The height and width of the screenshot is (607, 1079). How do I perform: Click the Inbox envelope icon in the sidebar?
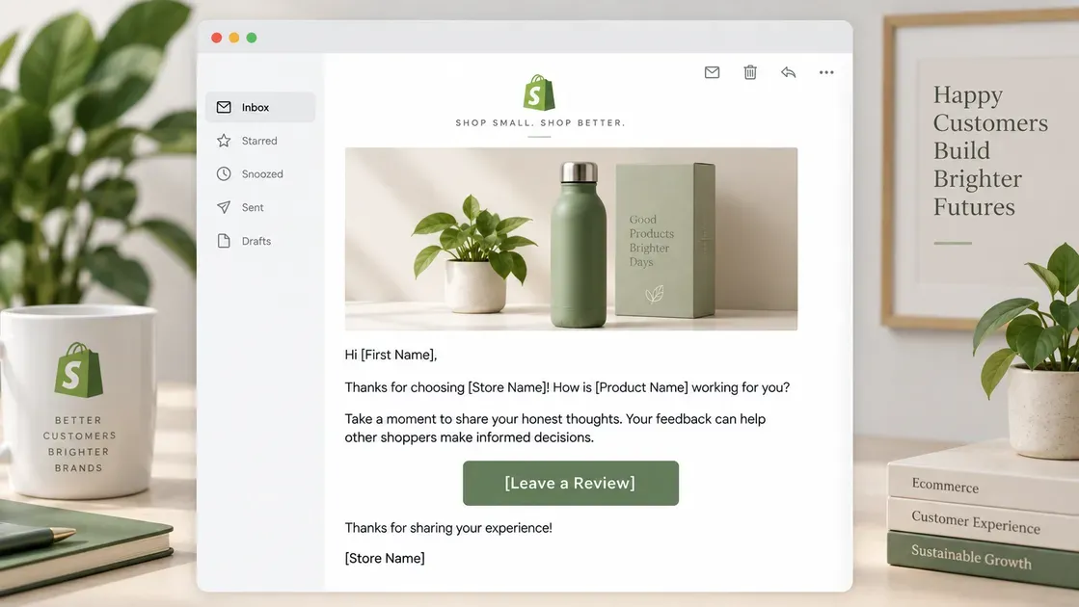tap(224, 107)
